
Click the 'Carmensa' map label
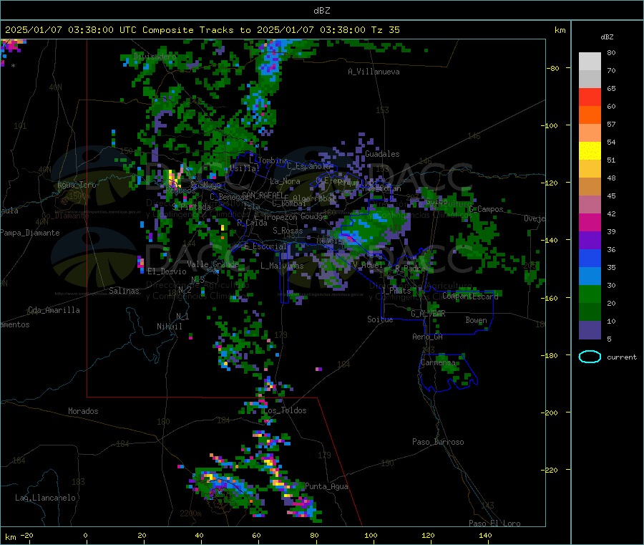(438, 362)
